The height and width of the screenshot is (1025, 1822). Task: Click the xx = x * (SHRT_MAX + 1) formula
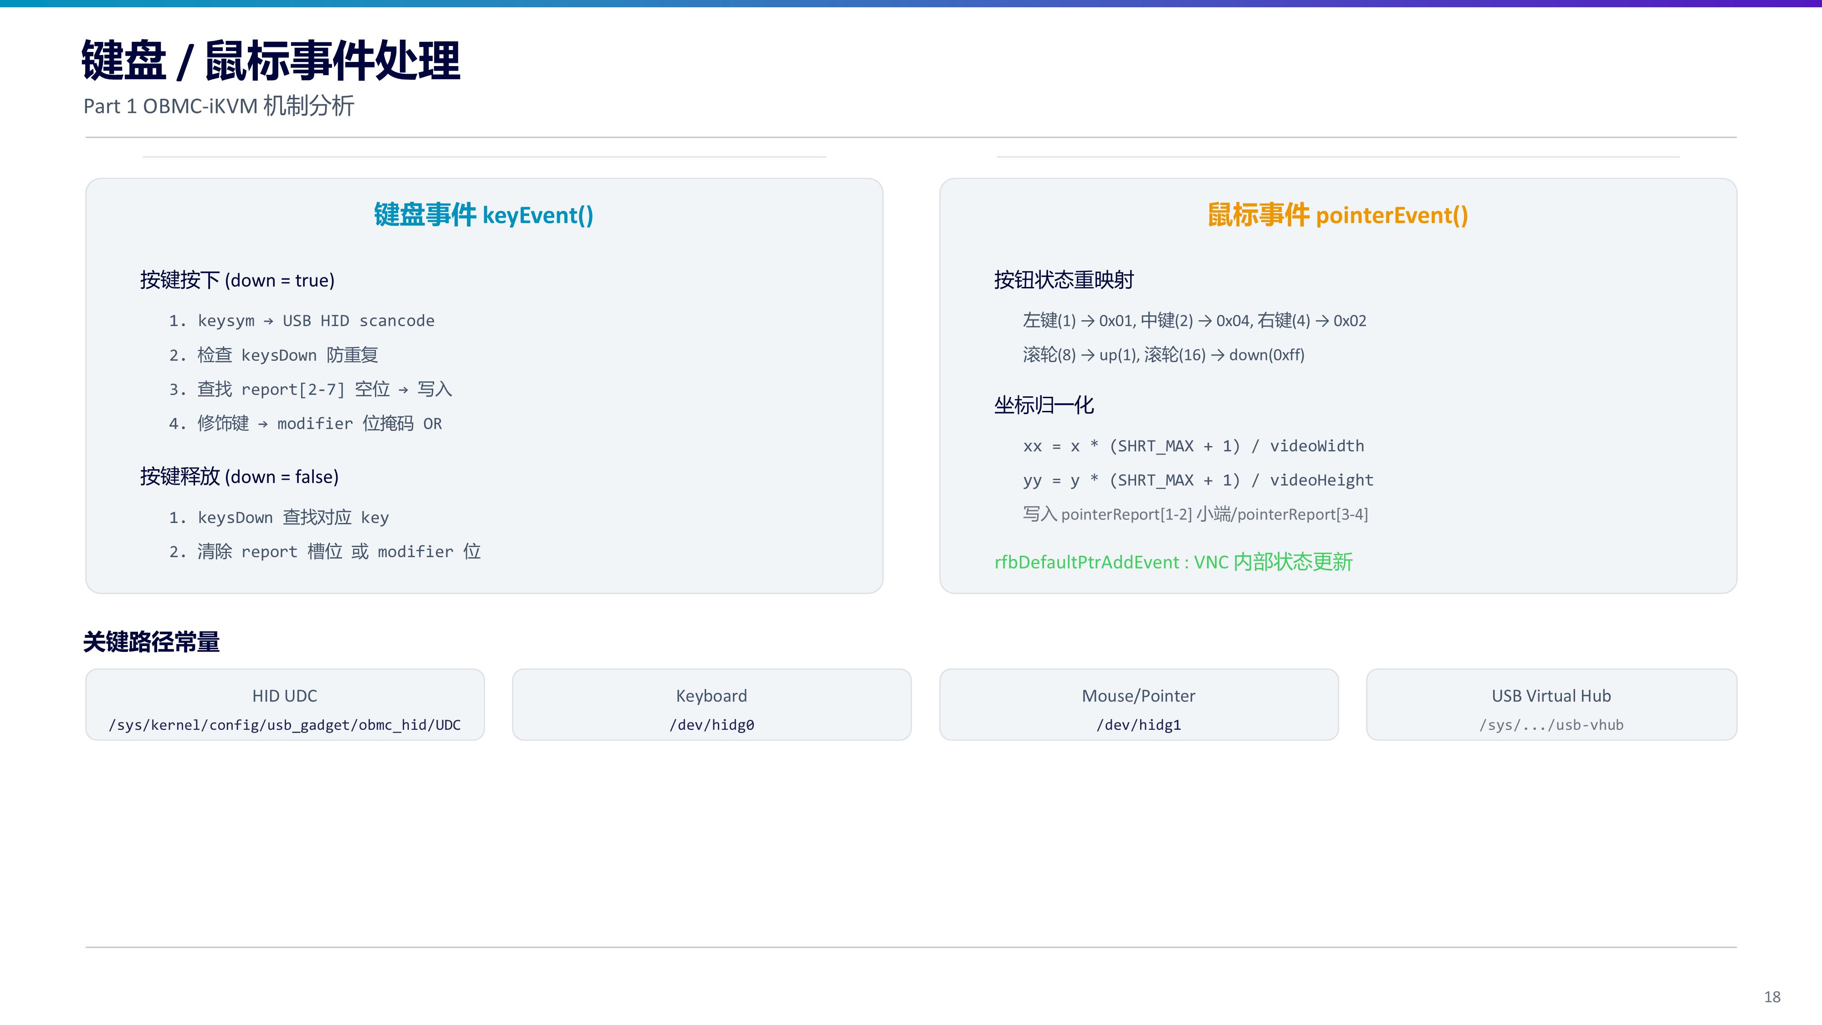(x=1194, y=446)
